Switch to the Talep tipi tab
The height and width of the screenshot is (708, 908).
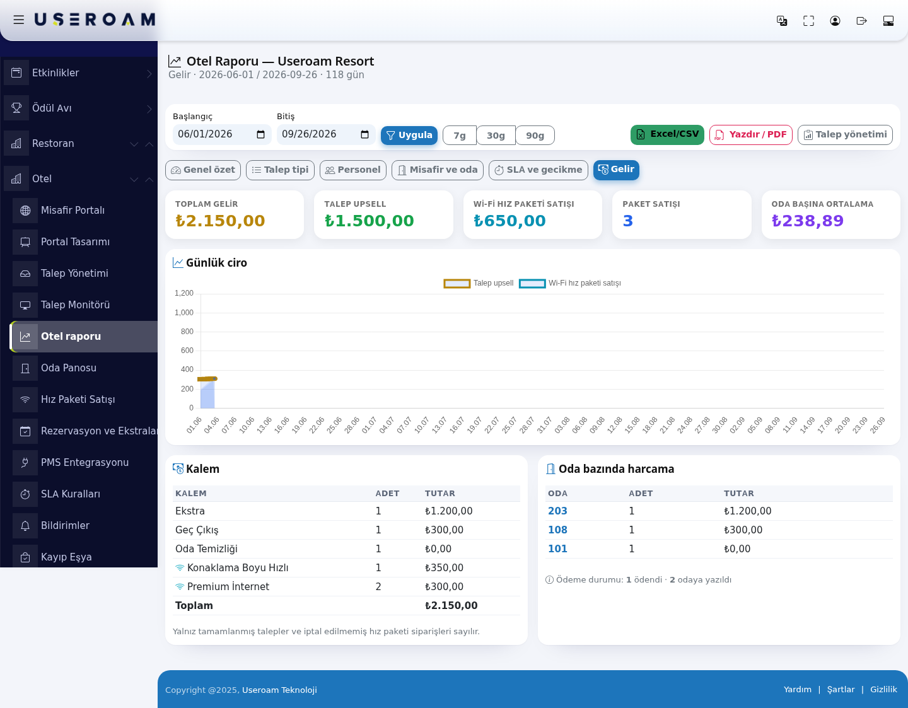[x=280, y=170]
